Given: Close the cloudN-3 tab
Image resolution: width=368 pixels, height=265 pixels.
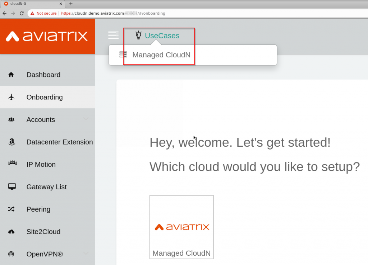Looking at the screenshot, I should pyautogui.click(x=60, y=4).
